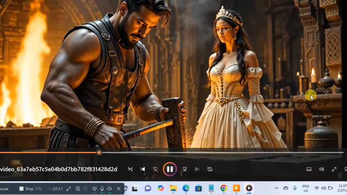Screen dimensions: 347x195
Task: Open the subtitles and captions menu
Action: tap(309, 169)
